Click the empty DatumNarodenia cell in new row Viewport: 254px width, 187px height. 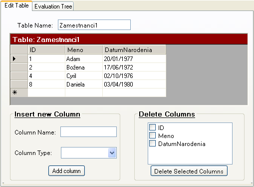pos(134,92)
